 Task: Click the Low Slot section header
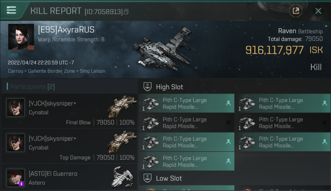(x=169, y=178)
